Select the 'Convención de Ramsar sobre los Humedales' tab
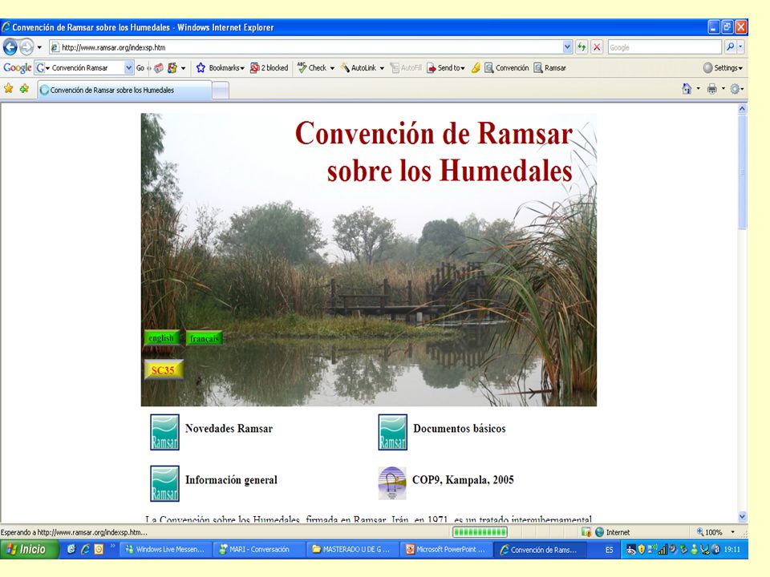770x577 pixels. pos(125,91)
